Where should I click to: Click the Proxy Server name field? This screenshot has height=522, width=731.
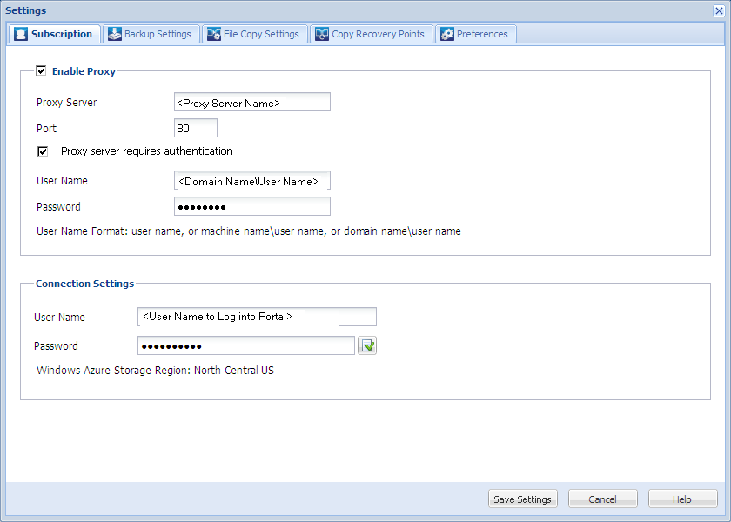[x=251, y=102]
